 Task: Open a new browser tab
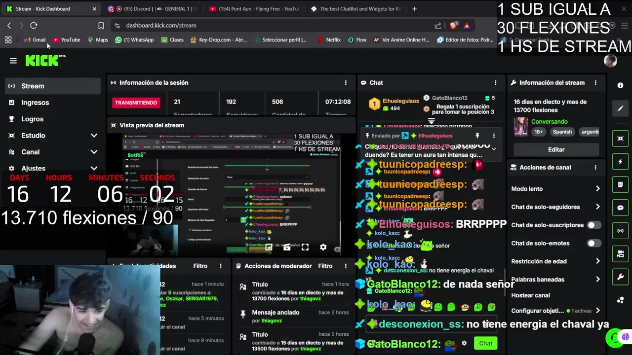(x=414, y=9)
